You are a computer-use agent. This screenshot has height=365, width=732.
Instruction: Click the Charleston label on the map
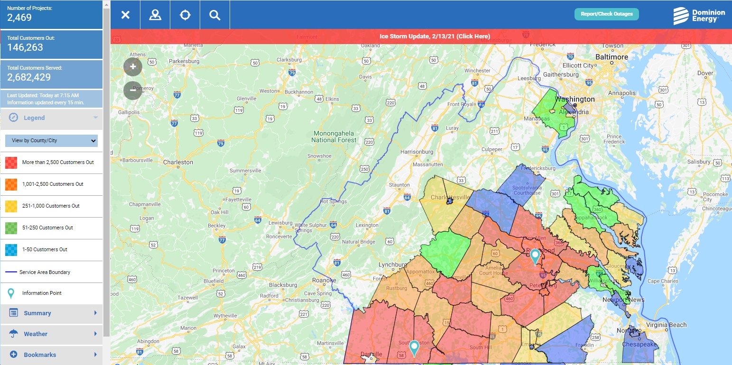click(178, 162)
